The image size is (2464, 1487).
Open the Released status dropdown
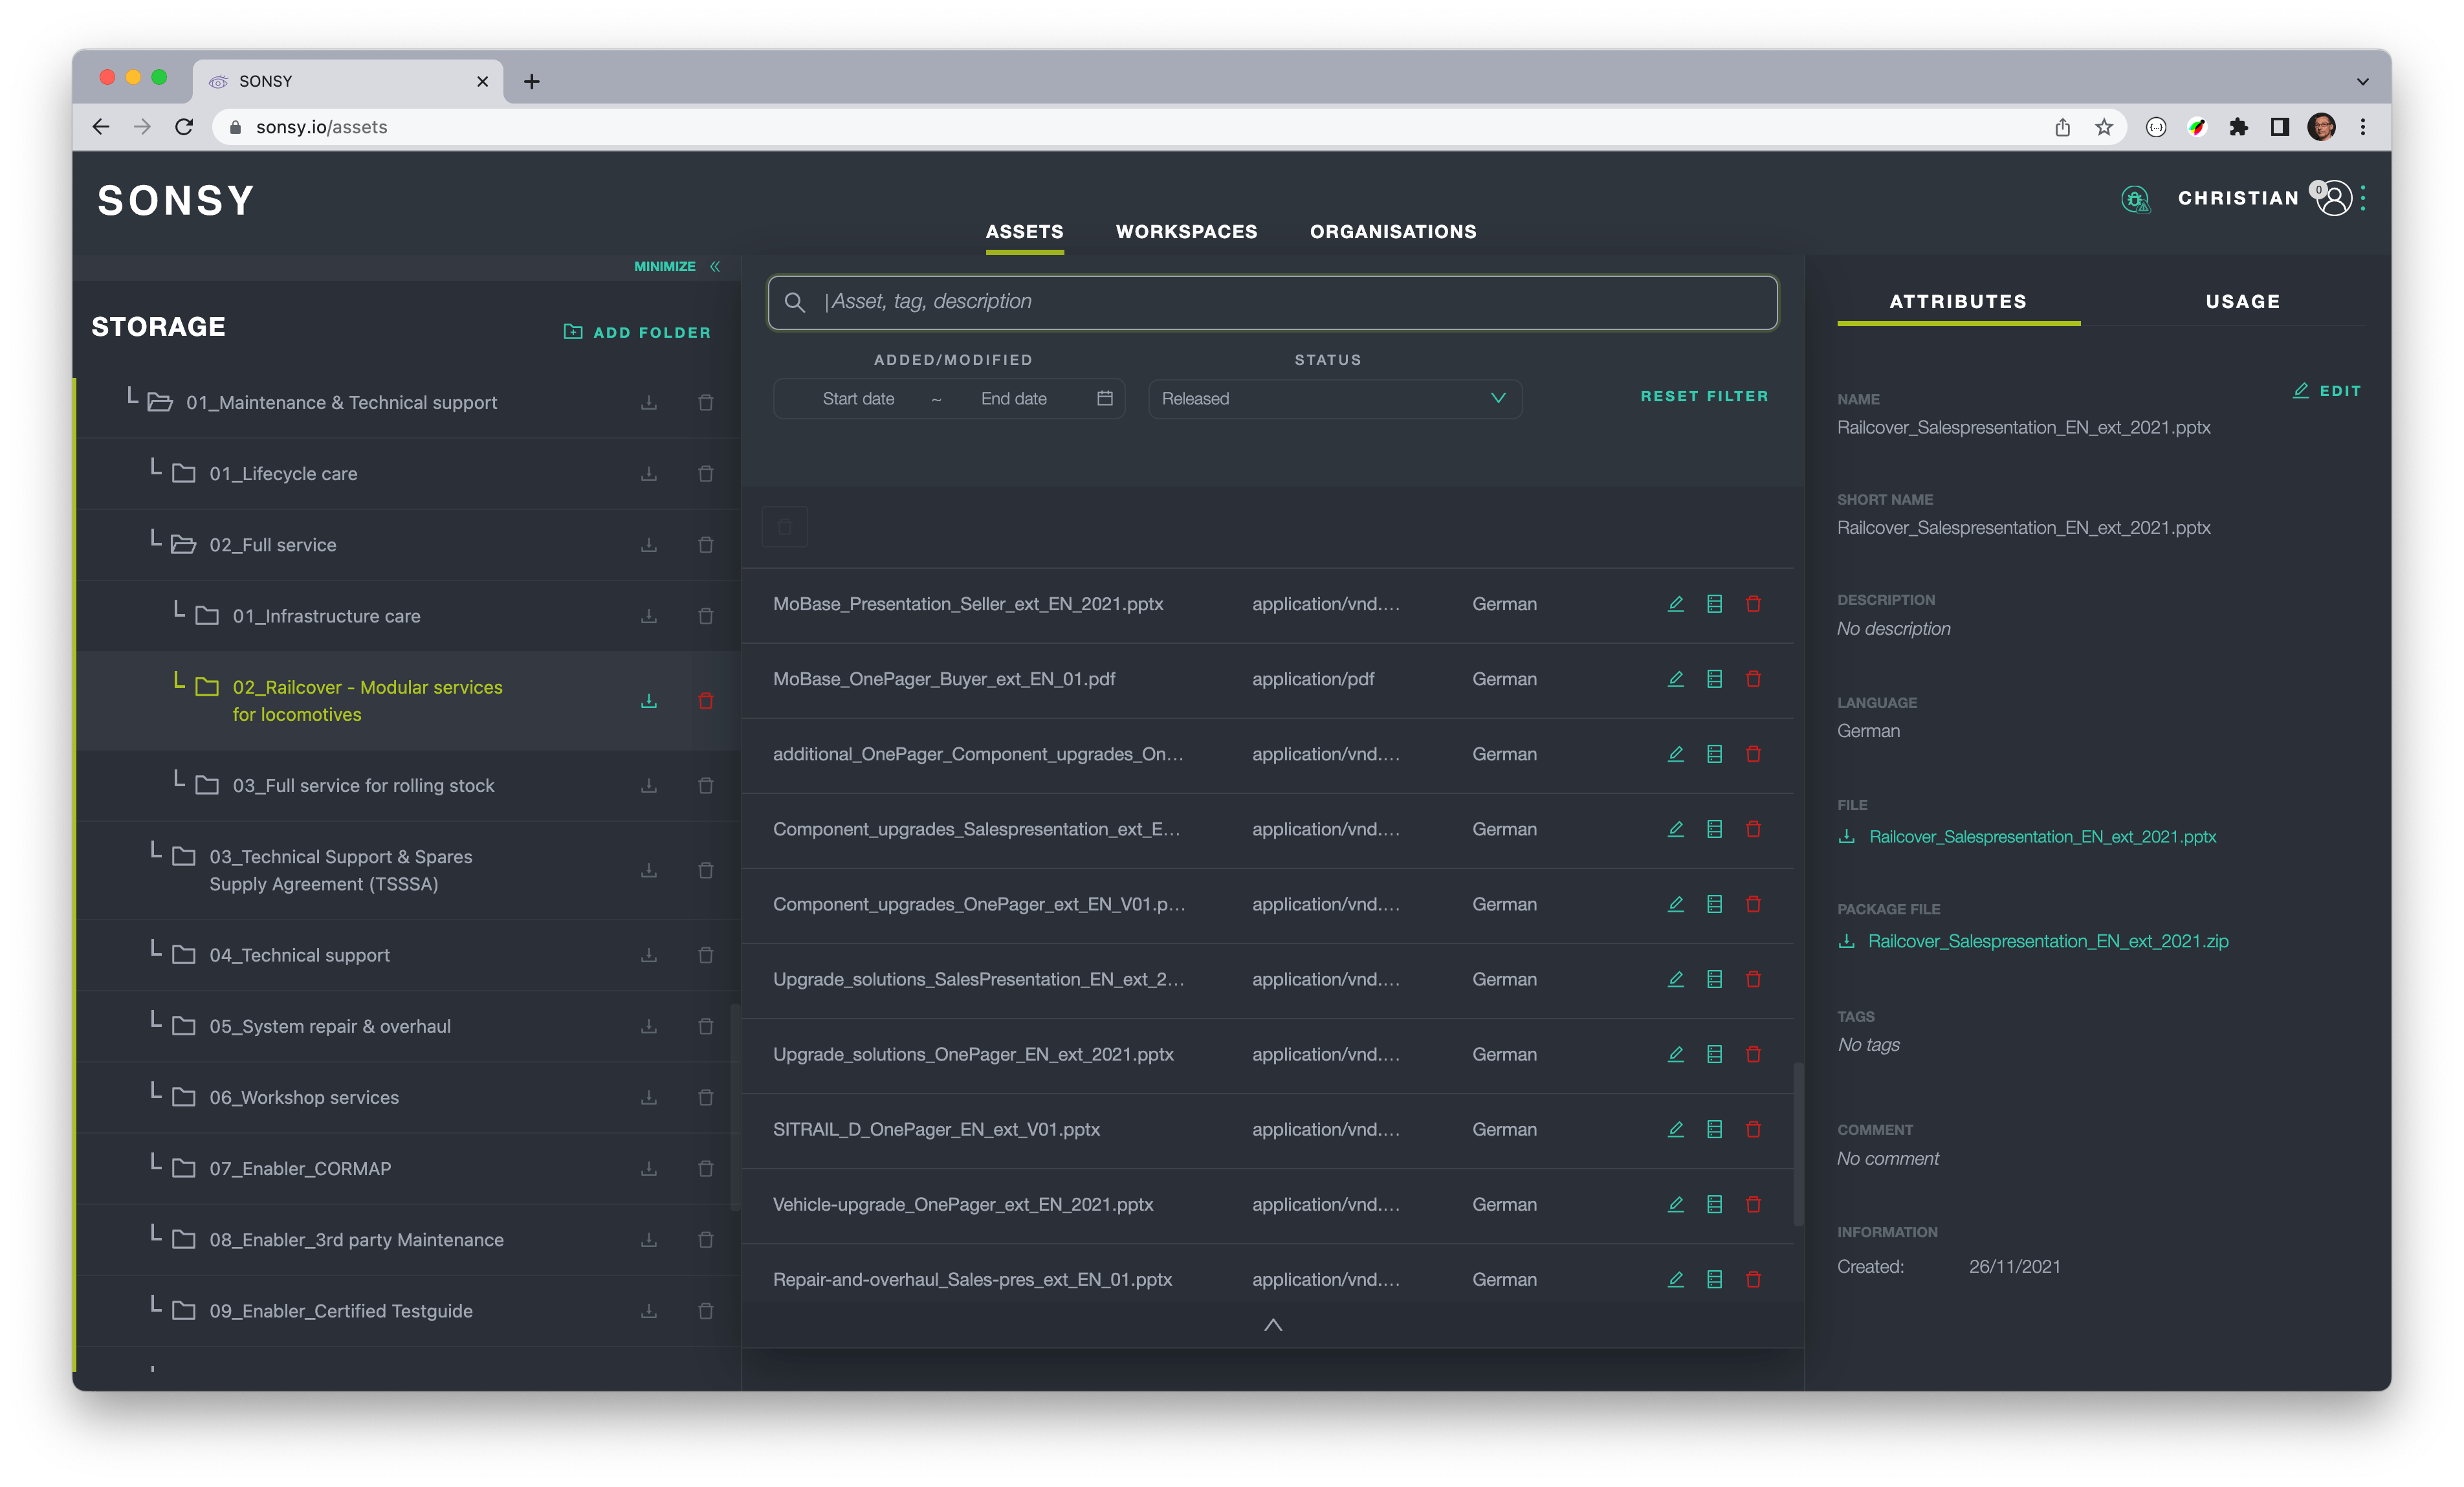[x=1334, y=398]
